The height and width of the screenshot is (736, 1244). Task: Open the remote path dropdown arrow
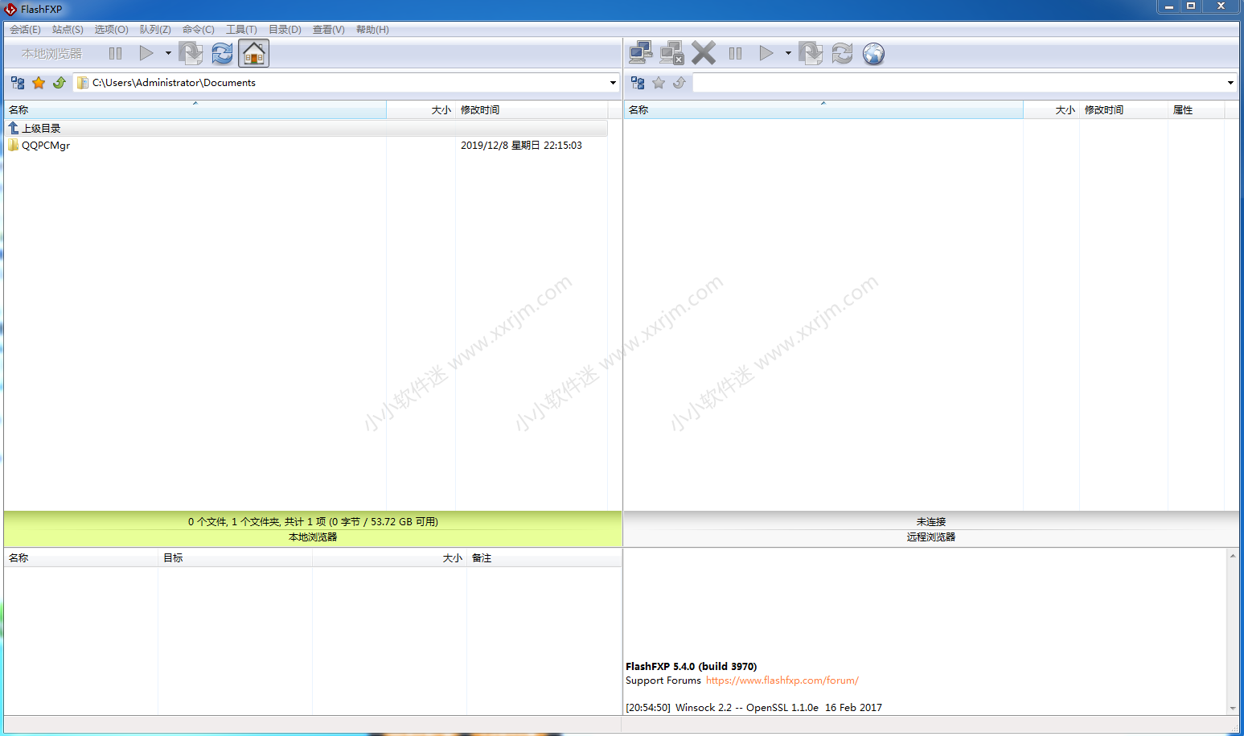tap(1230, 83)
